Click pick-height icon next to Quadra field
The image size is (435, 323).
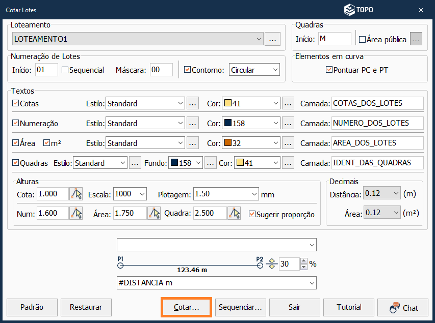tap(235, 214)
